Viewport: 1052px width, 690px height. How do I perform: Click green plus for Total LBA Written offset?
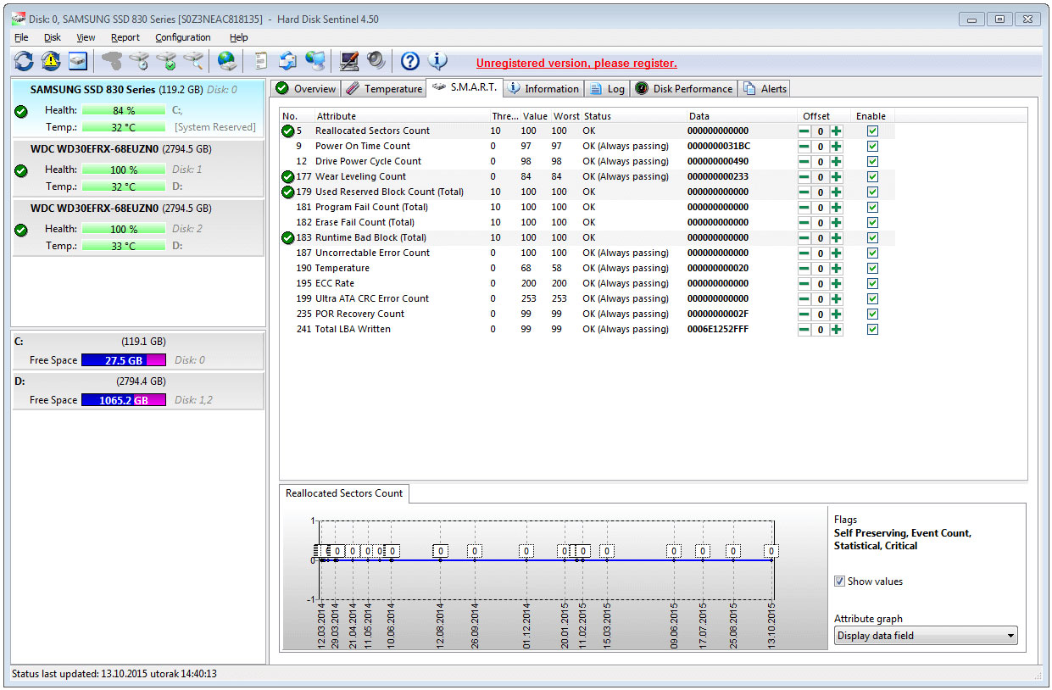tap(836, 330)
